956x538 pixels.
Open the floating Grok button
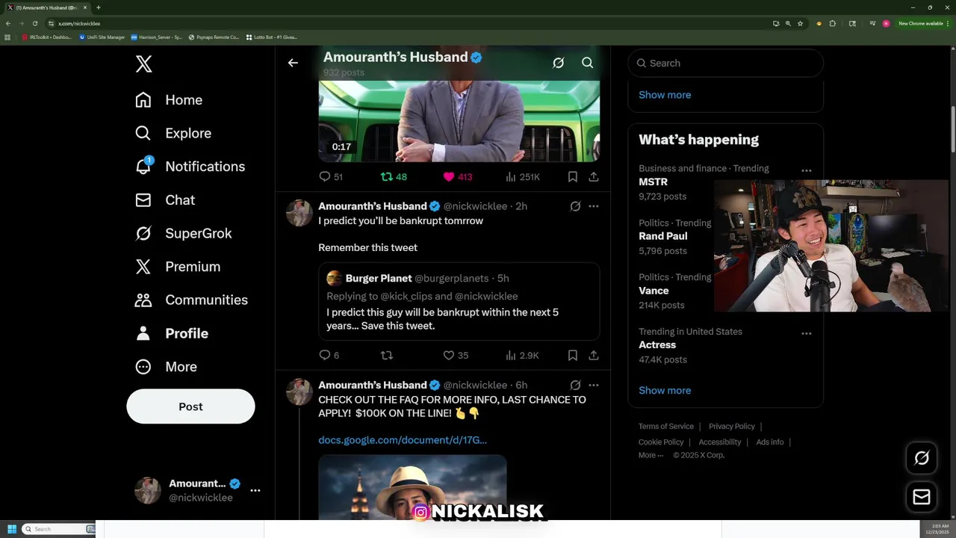pyautogui.click(x=922, y=459)
